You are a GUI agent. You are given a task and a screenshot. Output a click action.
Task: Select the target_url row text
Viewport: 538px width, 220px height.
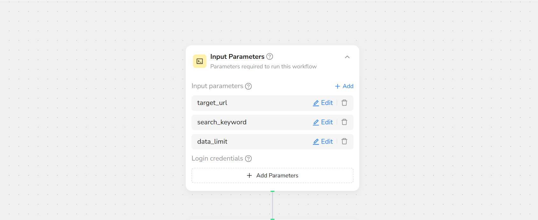212,103
